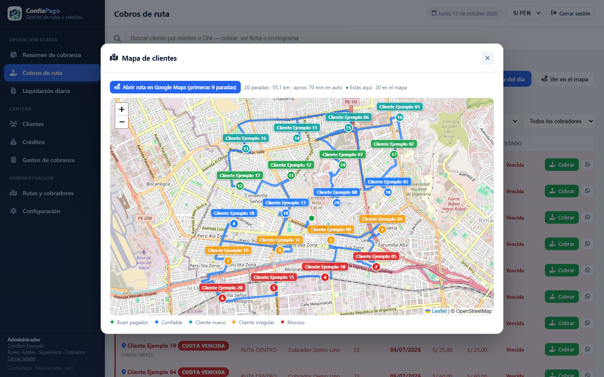Open the Cliente Ejemplo 20 map label
The height and width of the screenshot is (377, 604).
point(222,288)
